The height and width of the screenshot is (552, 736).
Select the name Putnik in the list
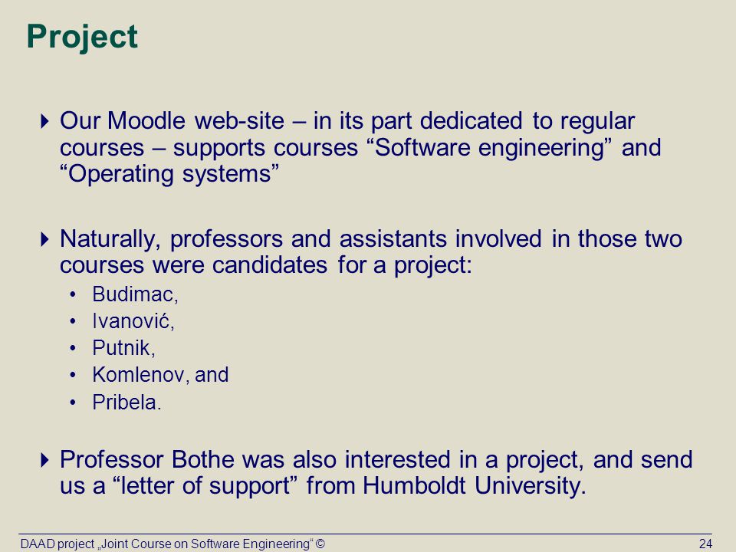[123, 348]
